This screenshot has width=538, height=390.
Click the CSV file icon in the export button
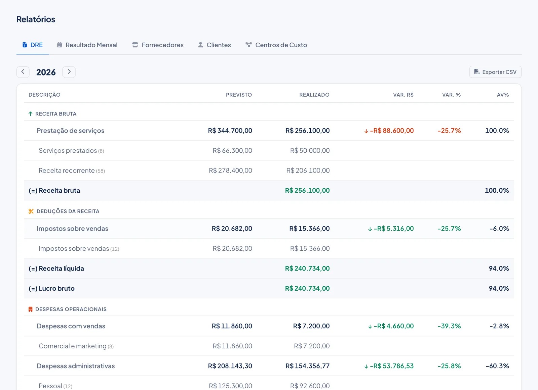pos(477,72)
